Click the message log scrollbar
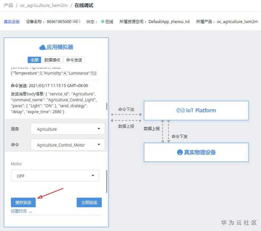261x231 pixels. [x=107, y=106]
